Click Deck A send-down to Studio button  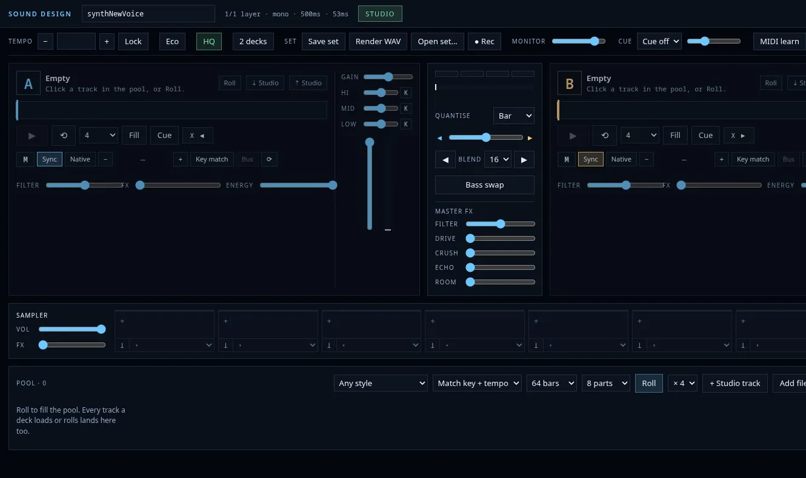[x=265, y=83]
